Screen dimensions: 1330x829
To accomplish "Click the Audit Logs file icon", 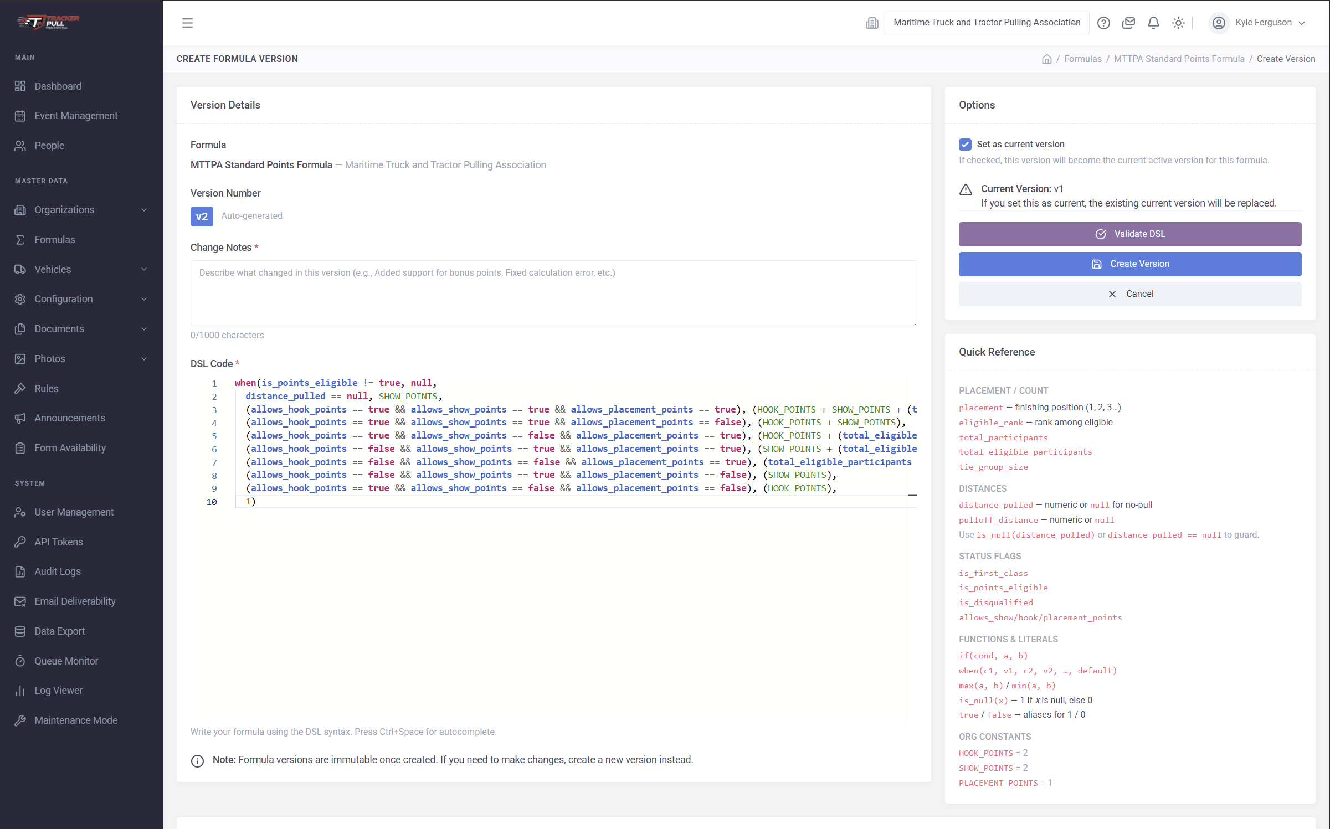I will tap(20, 571).
